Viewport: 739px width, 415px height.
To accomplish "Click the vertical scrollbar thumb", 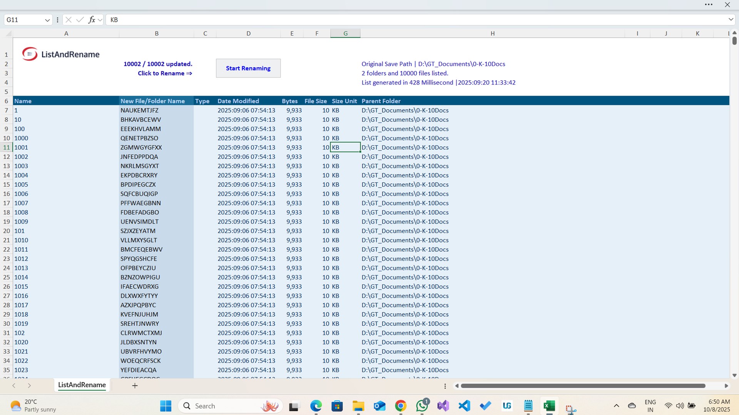I will (734, 41).
